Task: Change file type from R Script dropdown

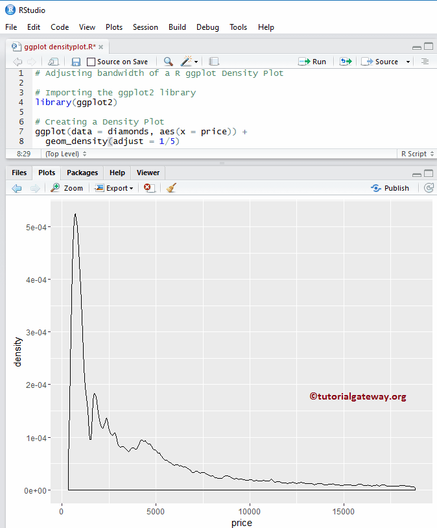Action: [418, 154]
